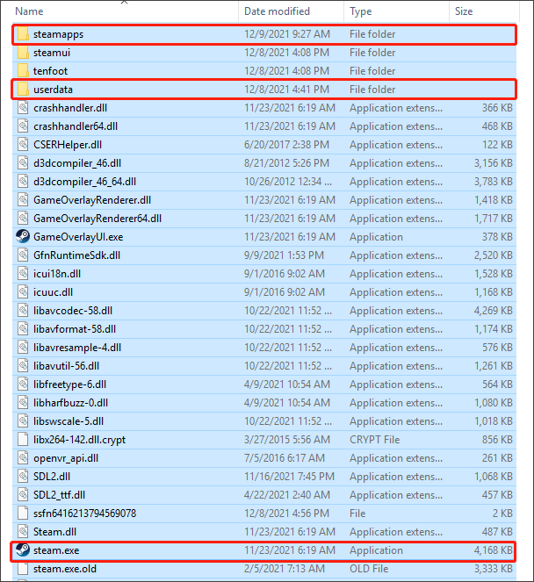Viewport: 534px width, 582px height.
Task: Click the icuuc.dll file icon
Action: [23, 291]
